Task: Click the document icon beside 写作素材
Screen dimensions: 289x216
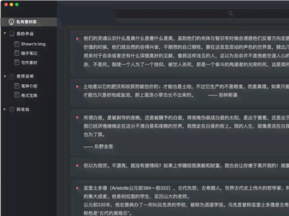Action: coord(17,62)
